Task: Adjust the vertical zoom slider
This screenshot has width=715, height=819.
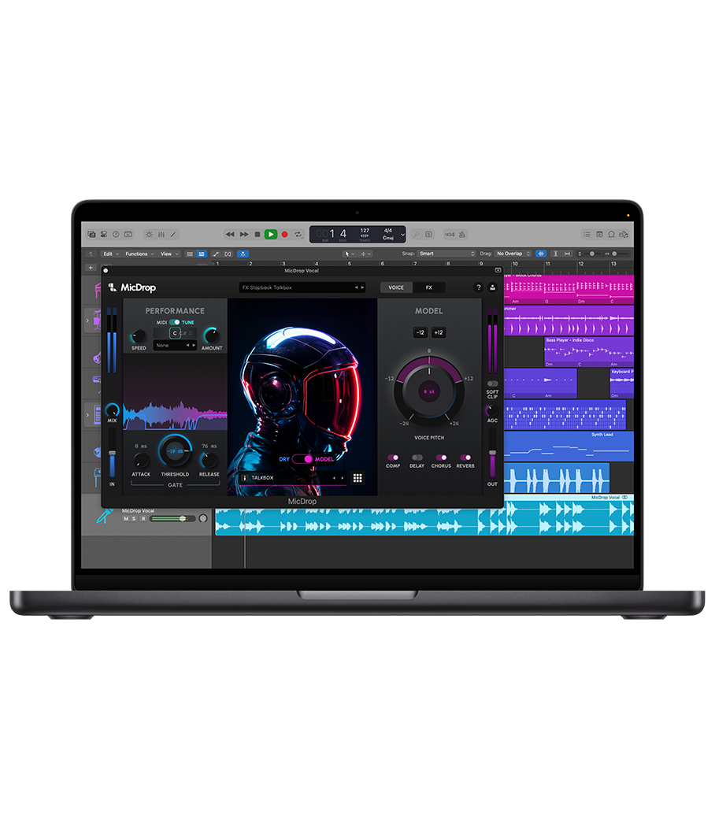Action: pyautogui.click(x=591, y=254)
